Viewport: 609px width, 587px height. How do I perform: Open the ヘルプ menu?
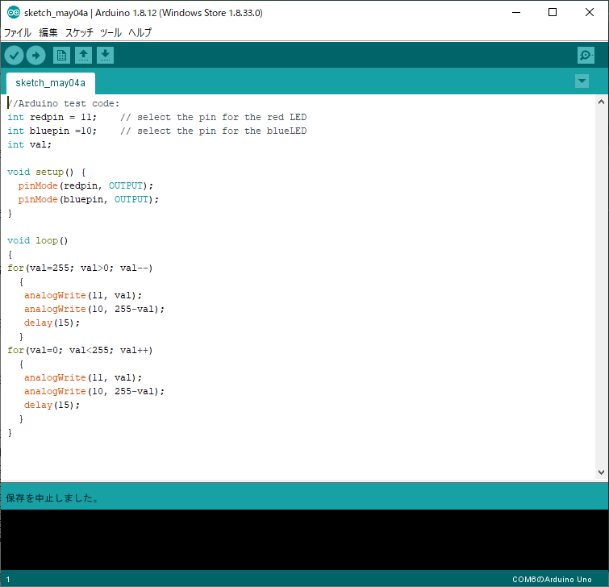(140, 33)
